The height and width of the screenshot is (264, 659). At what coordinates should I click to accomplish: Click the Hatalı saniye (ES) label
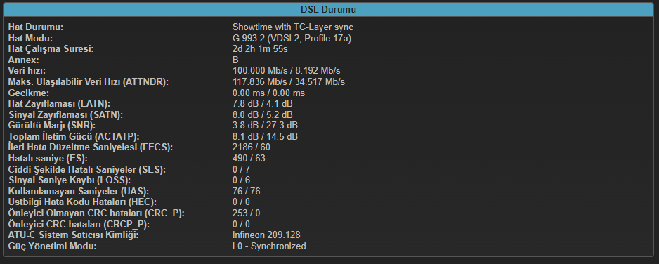coord(47,158)
